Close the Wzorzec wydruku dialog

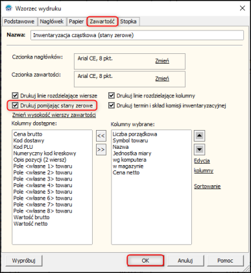click(x=243, y=8)
